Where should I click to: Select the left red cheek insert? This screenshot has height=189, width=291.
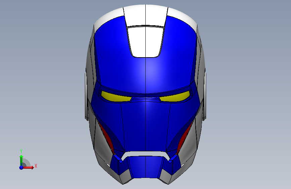(106, 137)
